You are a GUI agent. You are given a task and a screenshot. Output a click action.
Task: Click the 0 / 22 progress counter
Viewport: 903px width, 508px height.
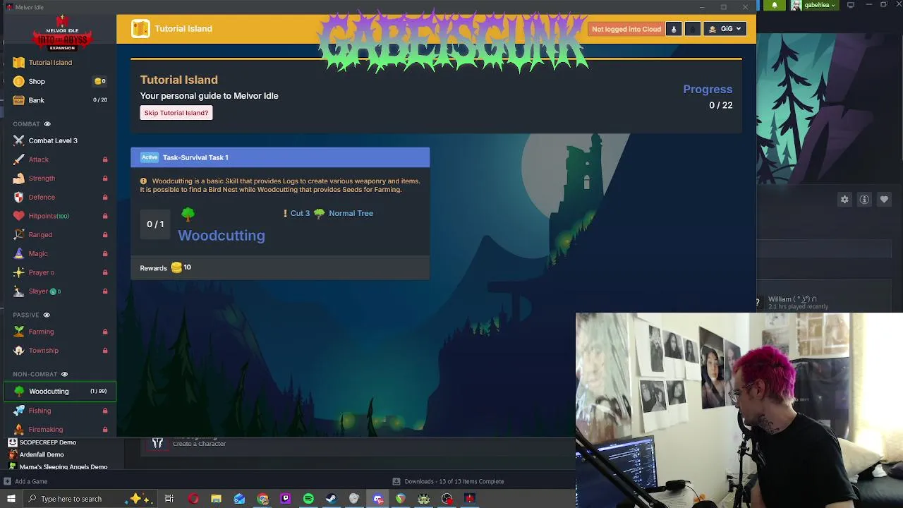[x=720, y=105]
